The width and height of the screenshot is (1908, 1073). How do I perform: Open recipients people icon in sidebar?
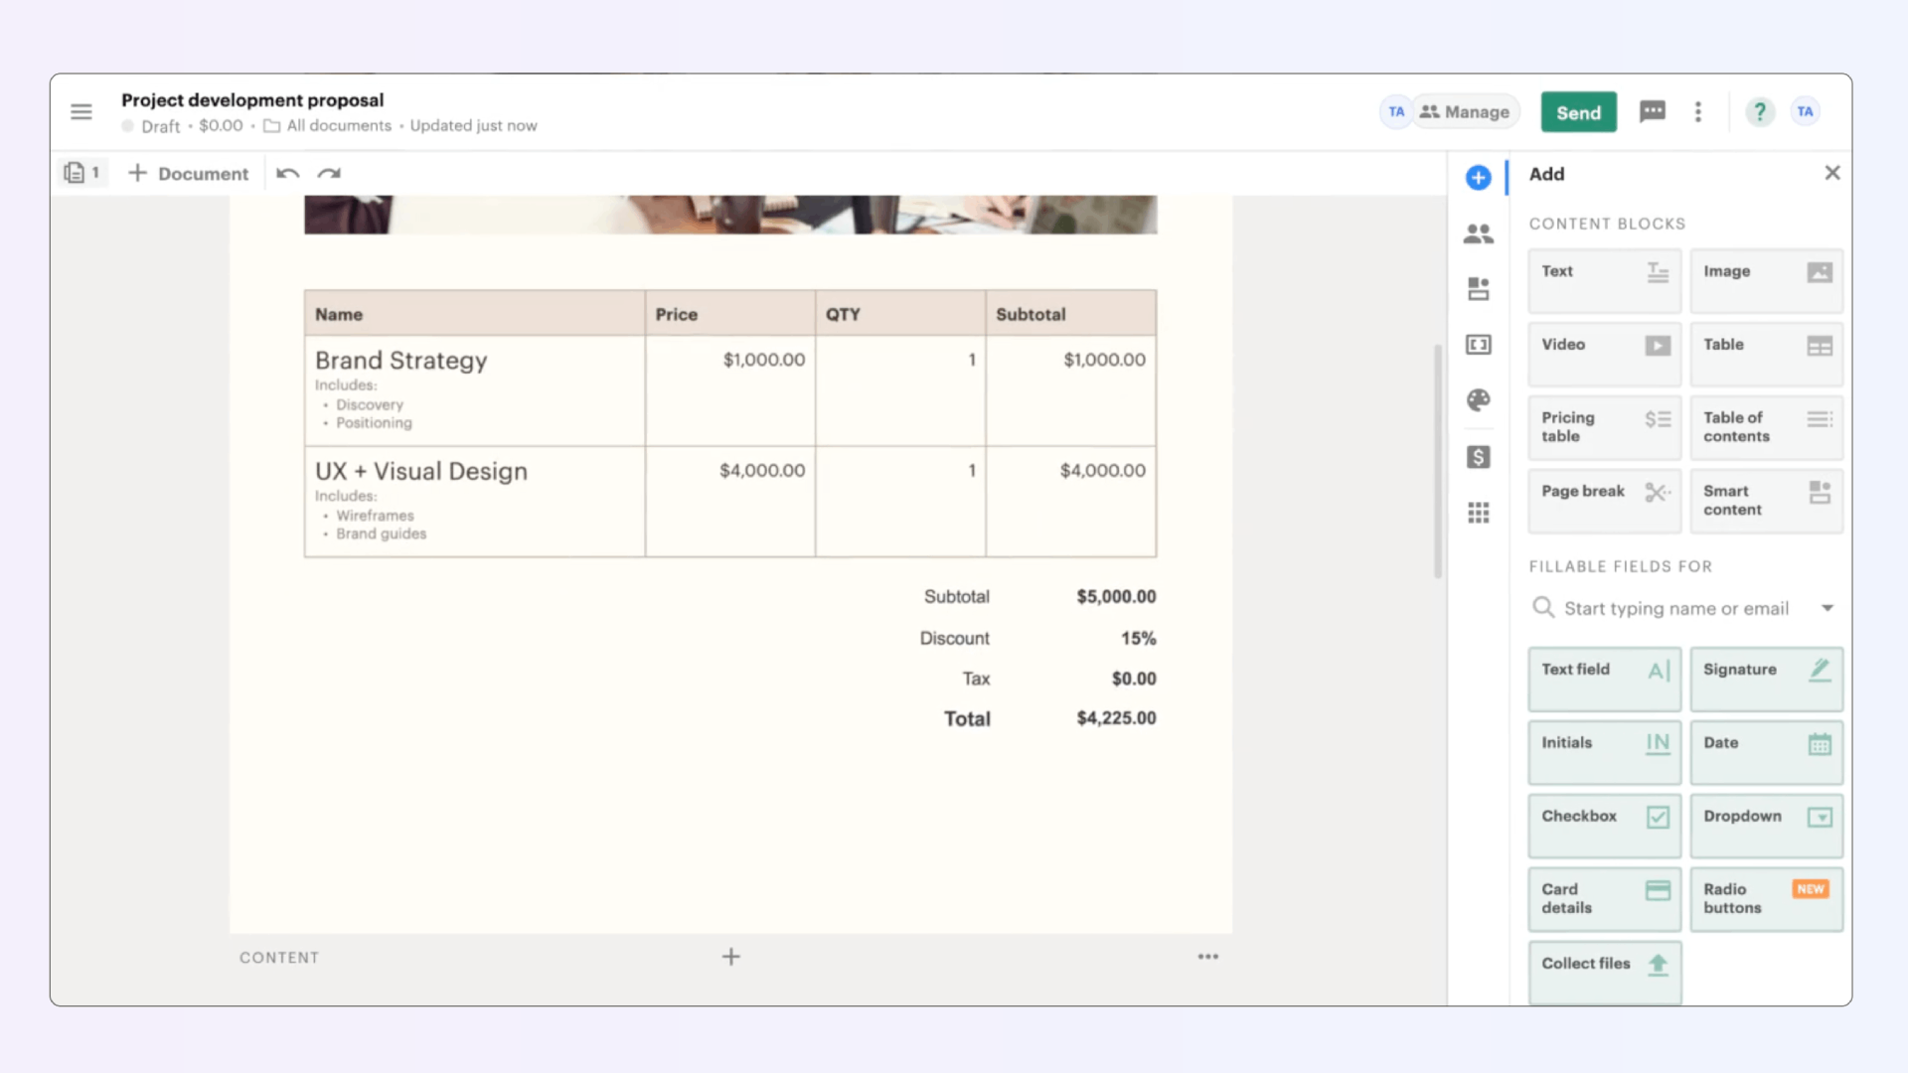click(1478, 234)
